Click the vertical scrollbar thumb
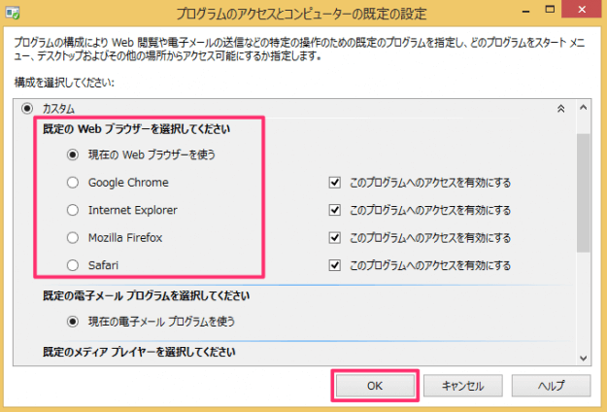 tap(584, 192)
